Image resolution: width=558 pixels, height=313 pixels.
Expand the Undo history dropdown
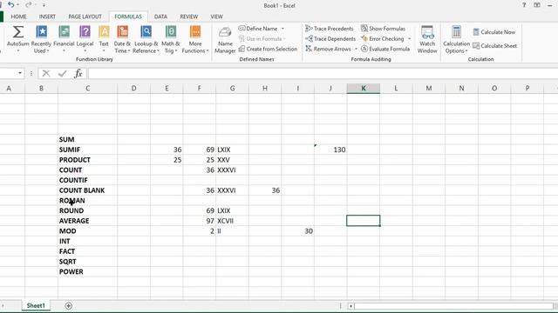[17, 5]
